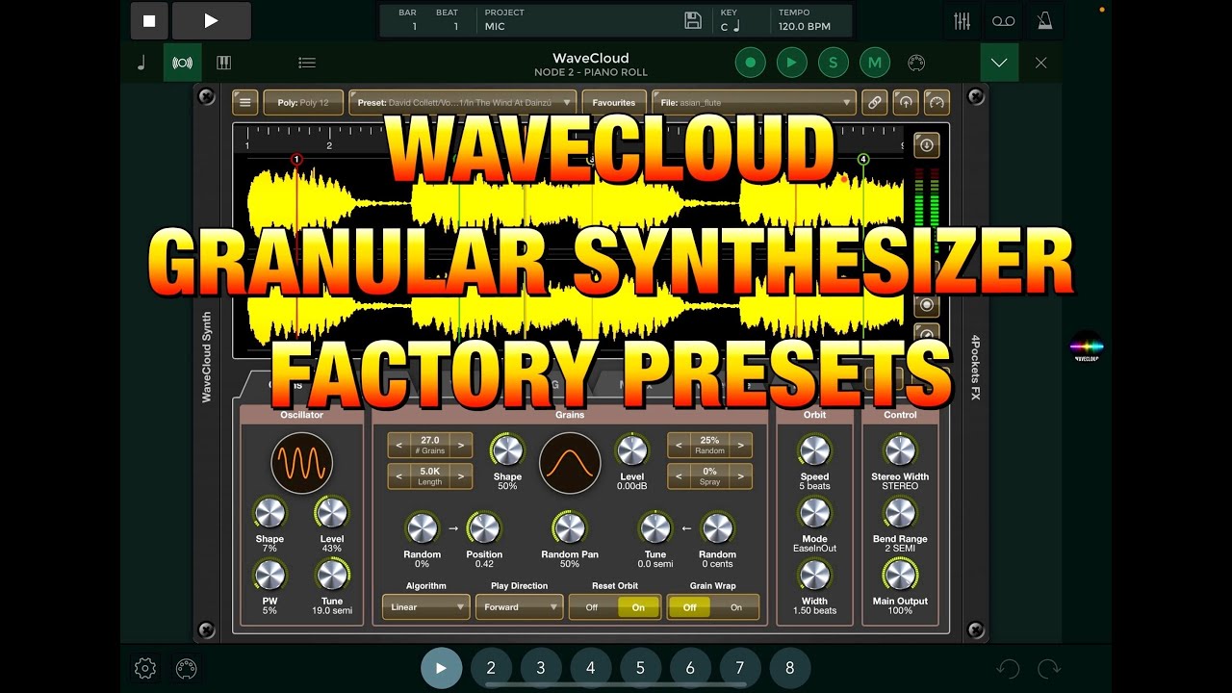Click the speedometer gauge icon
The image size is (1232, 693).
937,102
